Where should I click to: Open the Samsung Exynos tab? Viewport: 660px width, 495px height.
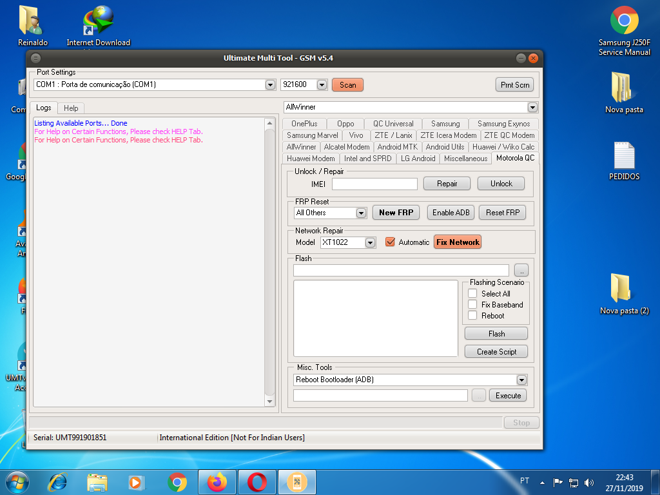tap(503, 124)
